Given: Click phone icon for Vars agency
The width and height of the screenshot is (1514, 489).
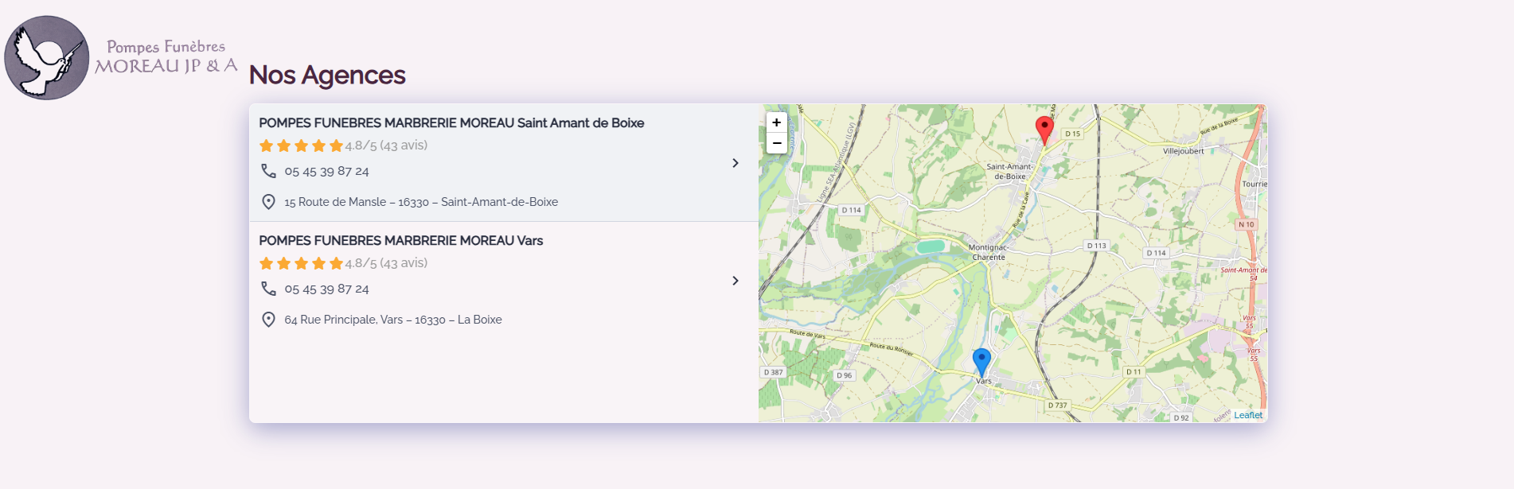Looking at the screenshot, I should click(269, 289).
